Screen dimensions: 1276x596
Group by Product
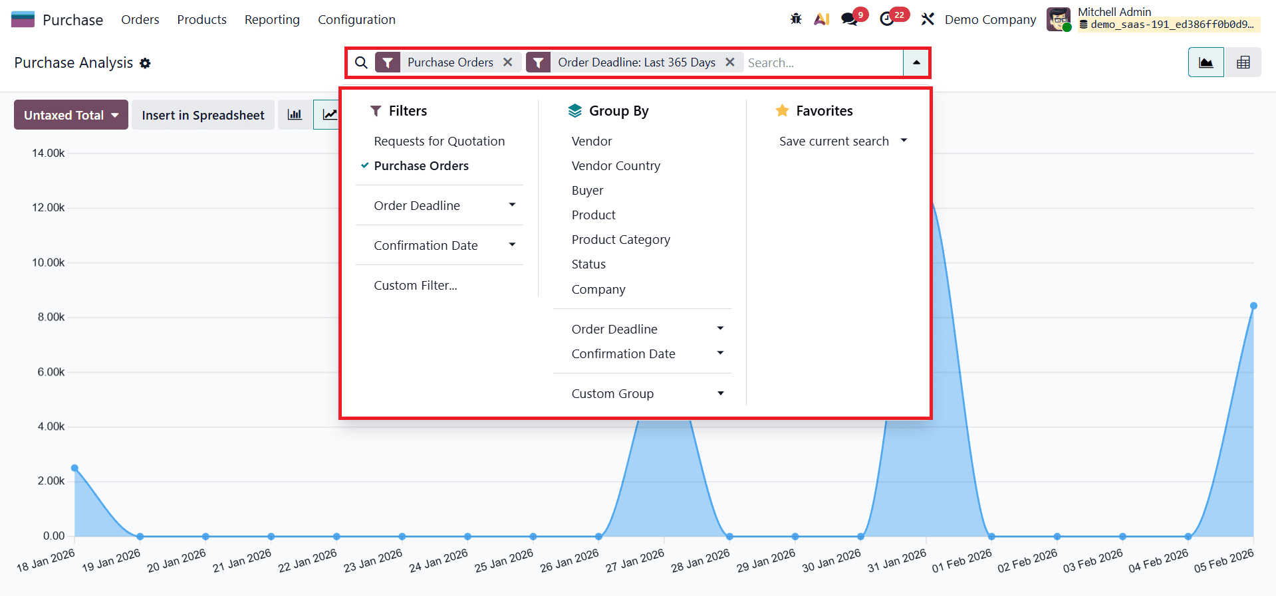[x=594, y=215]
